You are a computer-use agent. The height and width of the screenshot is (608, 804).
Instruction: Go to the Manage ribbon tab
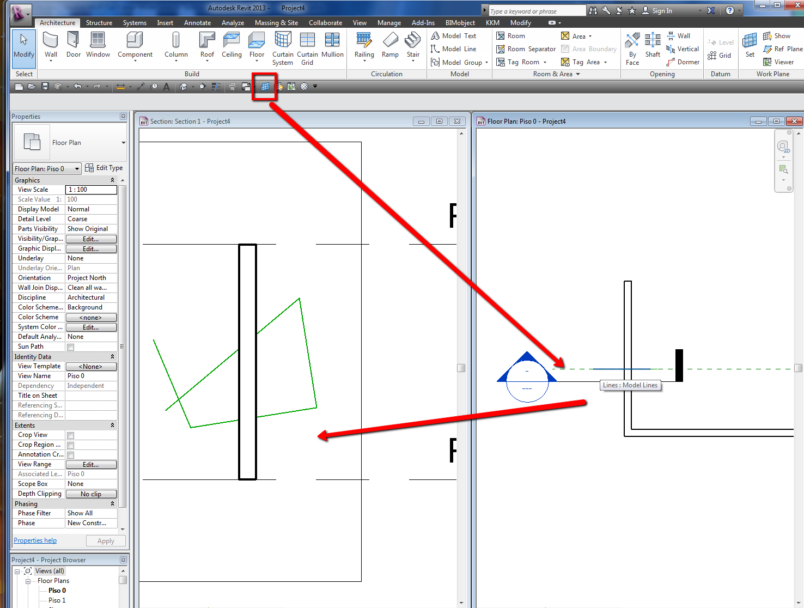click(389, 23)
